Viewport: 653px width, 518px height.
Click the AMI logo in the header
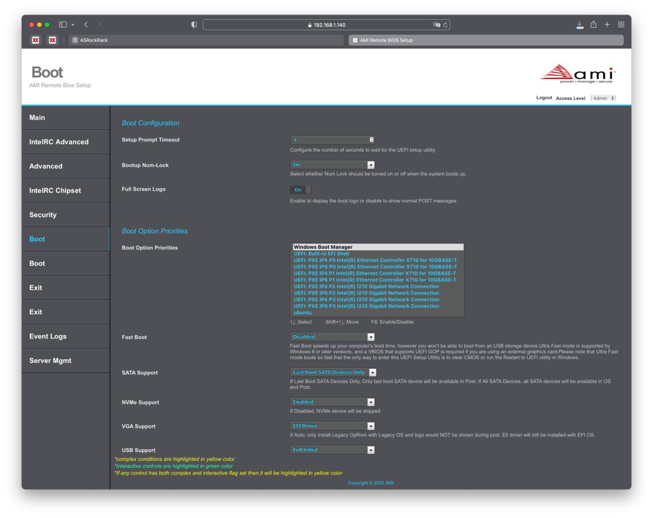(x=578, y=74)
